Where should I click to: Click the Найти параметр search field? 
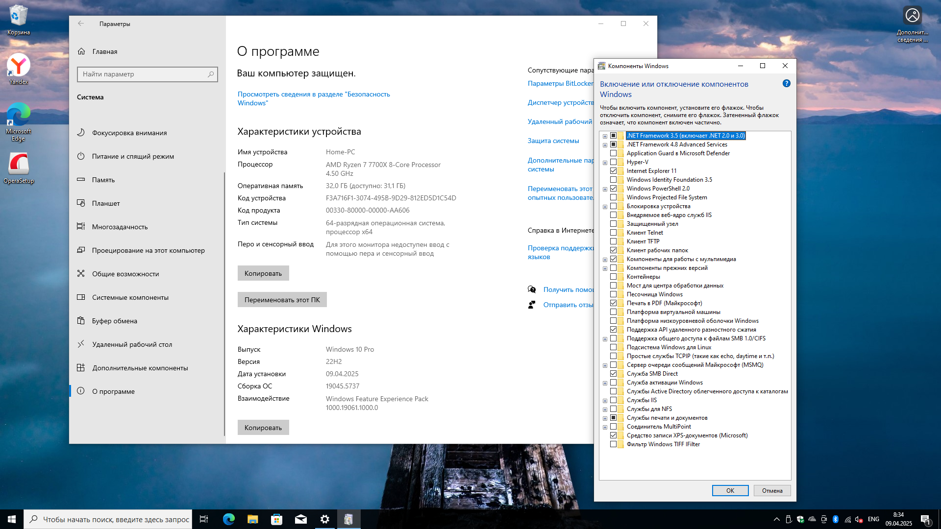pyautogui.click(x=142, y=74)
